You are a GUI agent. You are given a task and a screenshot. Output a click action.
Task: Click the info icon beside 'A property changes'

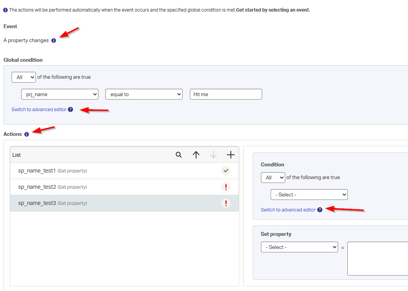click(54, 41)
